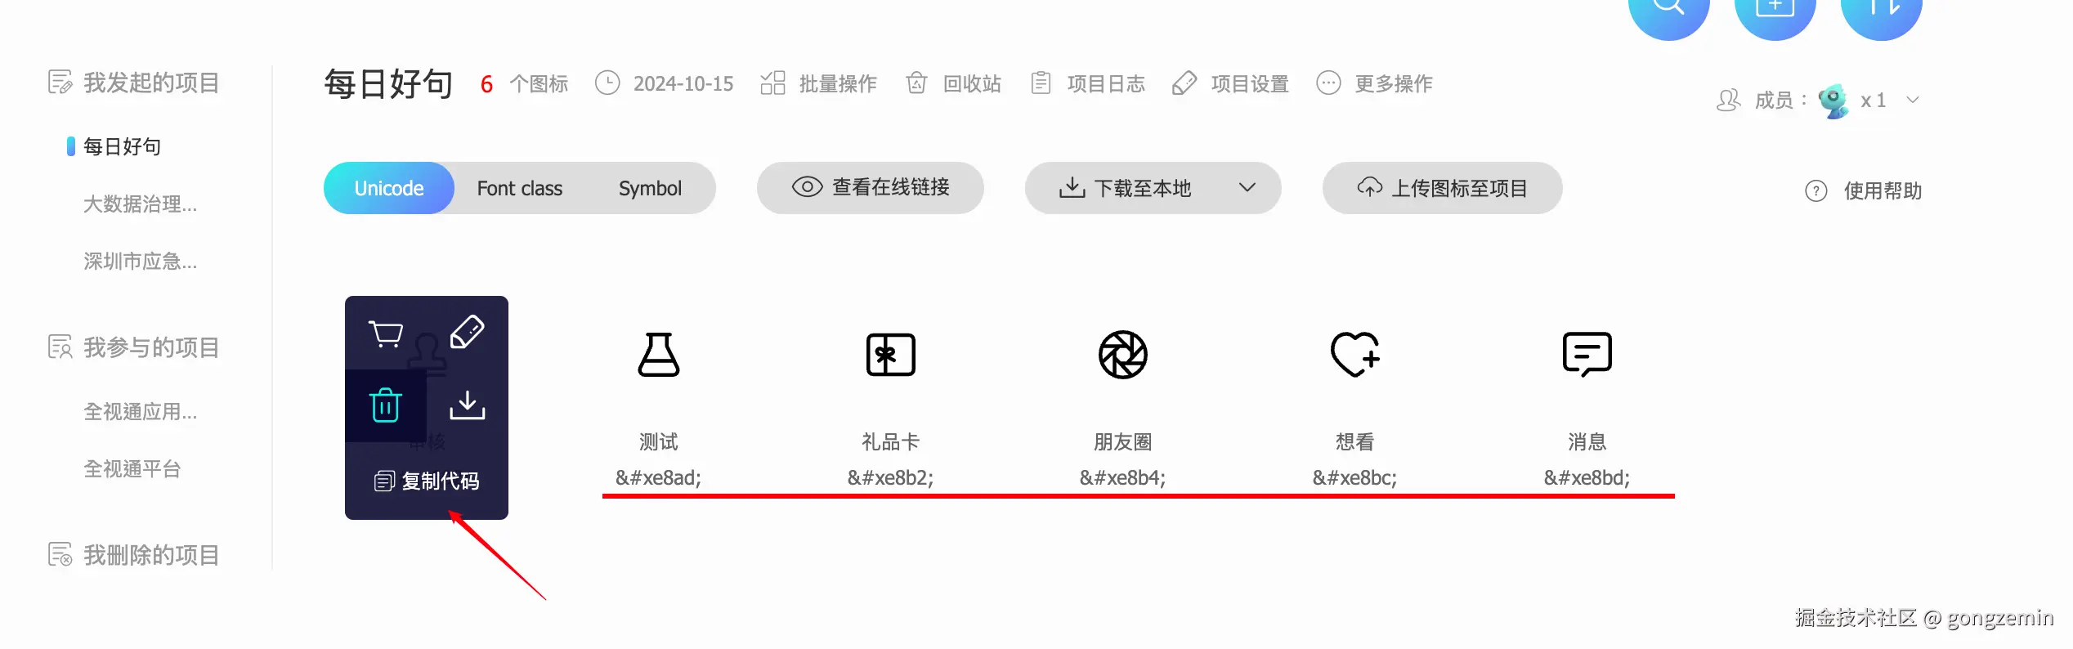The height and width of the screenshot is (649, 2073).
Task: Select the 礼品卡 gift card icon
Action: (891, 355)
